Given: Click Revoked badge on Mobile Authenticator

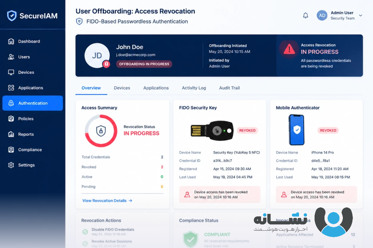Looking at the screenshot, I should 328,131.
